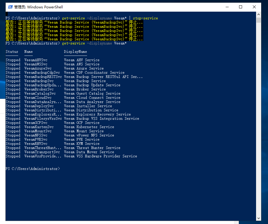Click 'Veeam Backup Update Service' display name
The height and width of the screenshot is (224, 268).
92,85
